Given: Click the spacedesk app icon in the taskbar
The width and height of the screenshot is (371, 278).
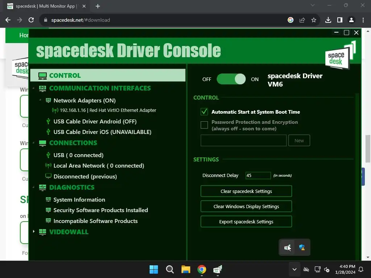Looking at the screenshot, I should 217,269.
